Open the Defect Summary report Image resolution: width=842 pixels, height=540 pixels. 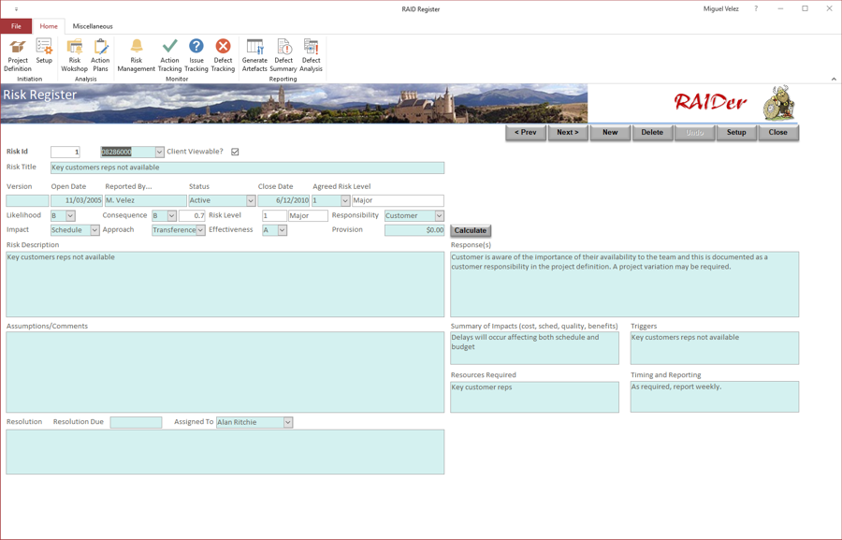283,55
